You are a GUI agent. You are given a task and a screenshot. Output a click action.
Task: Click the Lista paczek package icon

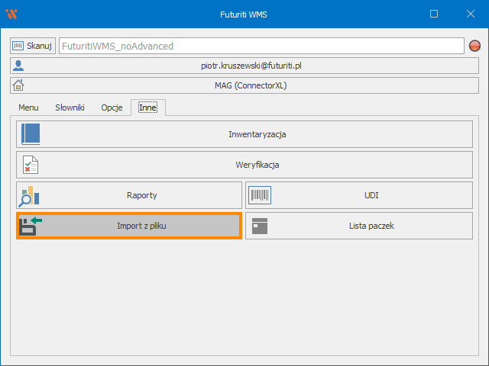pos(260,226)
